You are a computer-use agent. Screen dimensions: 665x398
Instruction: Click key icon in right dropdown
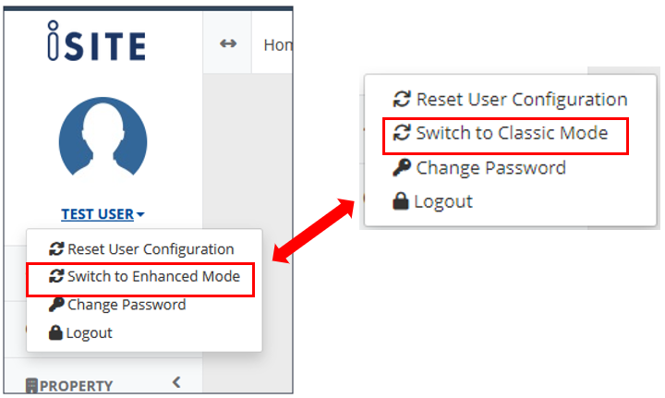[402, 167]
